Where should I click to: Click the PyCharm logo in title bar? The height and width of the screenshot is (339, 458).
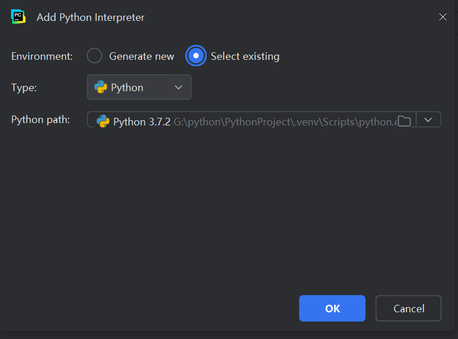point(18,17)
